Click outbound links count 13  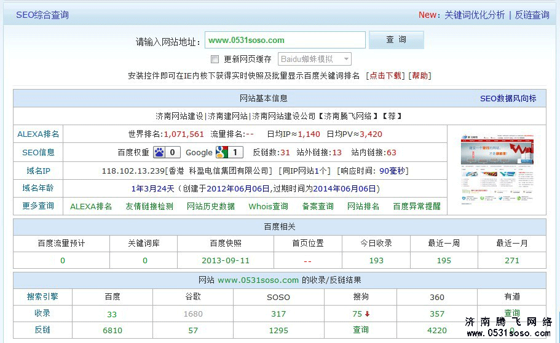[x=337, y=153]
